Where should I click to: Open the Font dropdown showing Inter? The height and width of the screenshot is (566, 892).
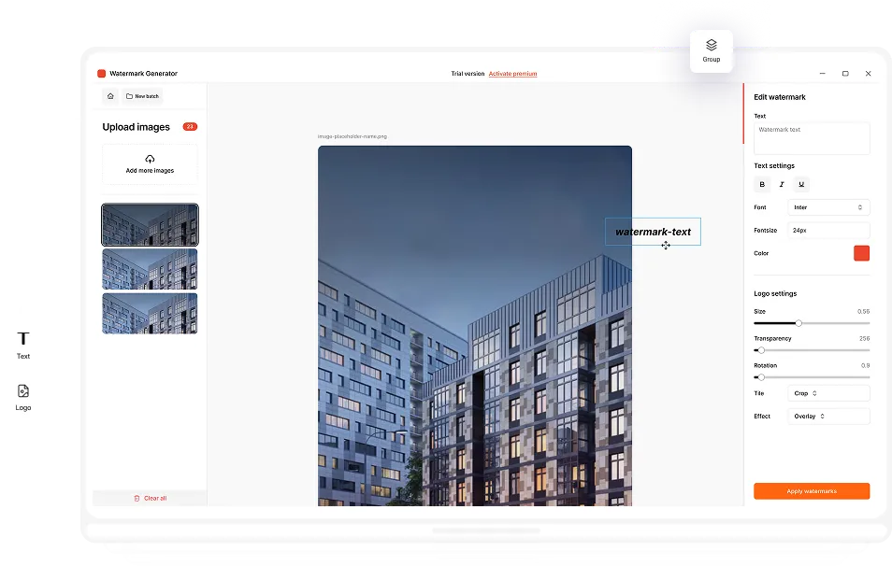coord(828,207)
